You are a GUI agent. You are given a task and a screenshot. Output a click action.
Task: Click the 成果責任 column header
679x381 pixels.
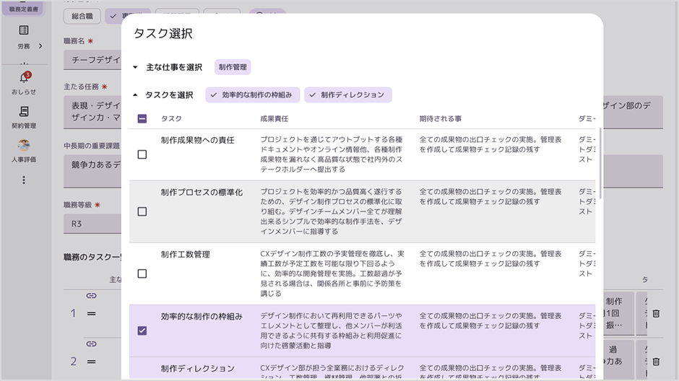pyautogui.click(x=274, y=118)
